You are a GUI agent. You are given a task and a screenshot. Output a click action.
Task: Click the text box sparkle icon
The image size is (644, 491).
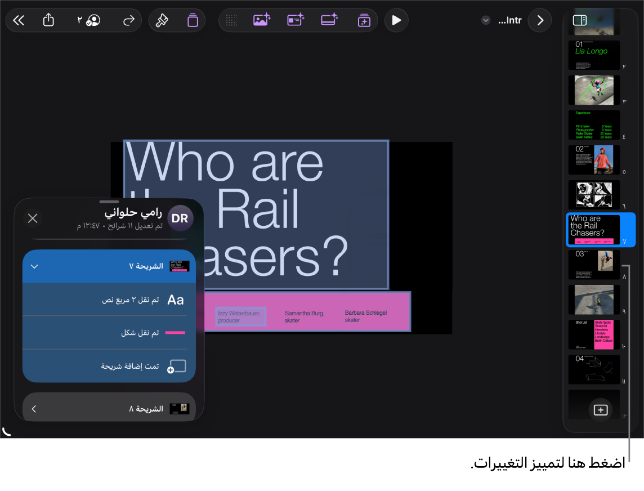coord(329,20)
